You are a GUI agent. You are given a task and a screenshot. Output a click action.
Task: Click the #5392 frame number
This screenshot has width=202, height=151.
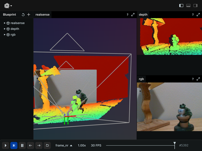pyautogui.click(x=183, y=146)
